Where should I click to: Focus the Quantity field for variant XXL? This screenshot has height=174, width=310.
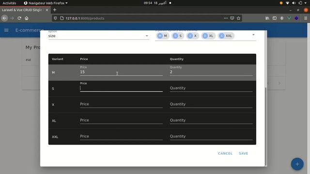click(x=211, y=136)
